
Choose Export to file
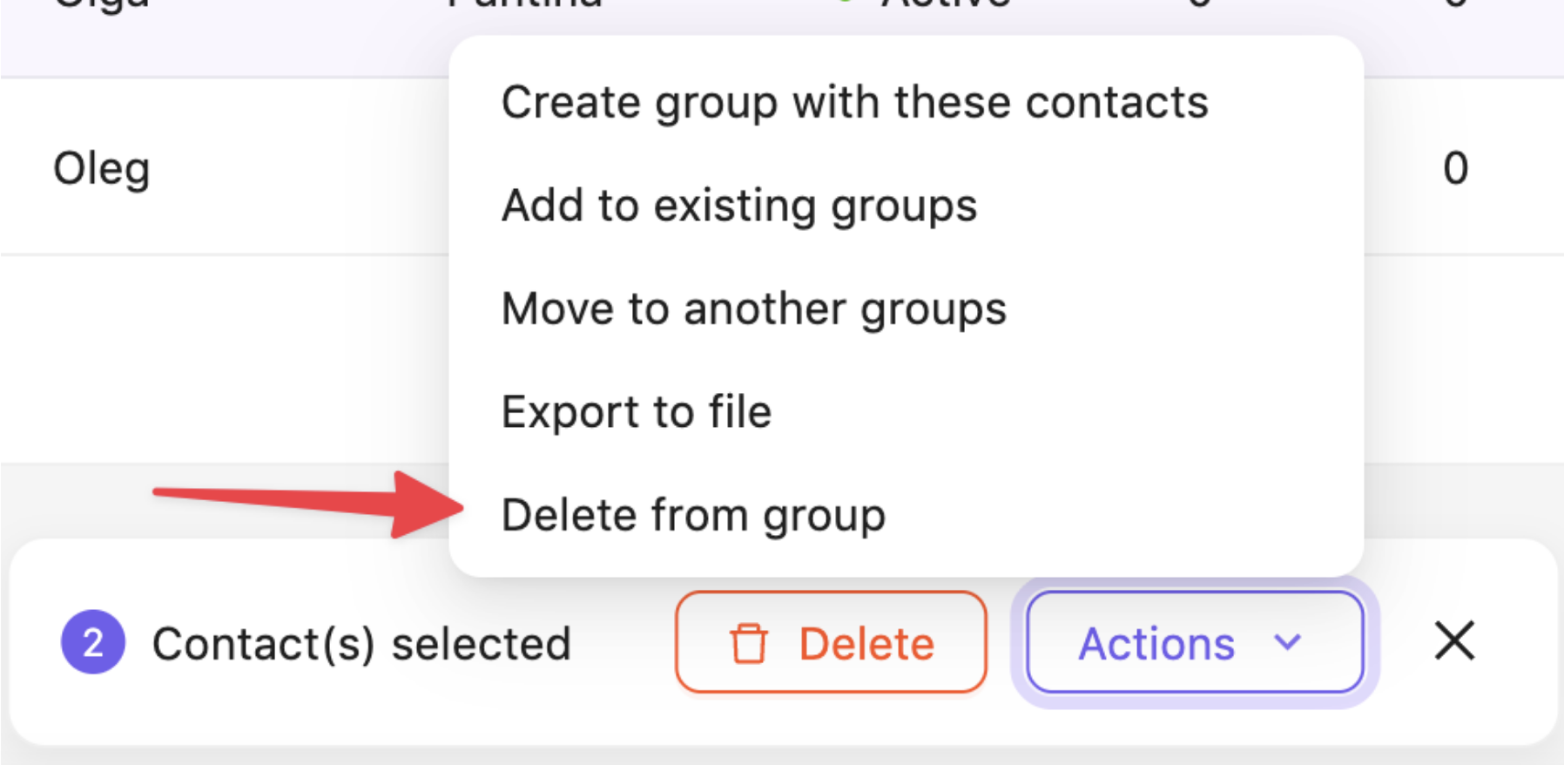(x=637, y=411)
